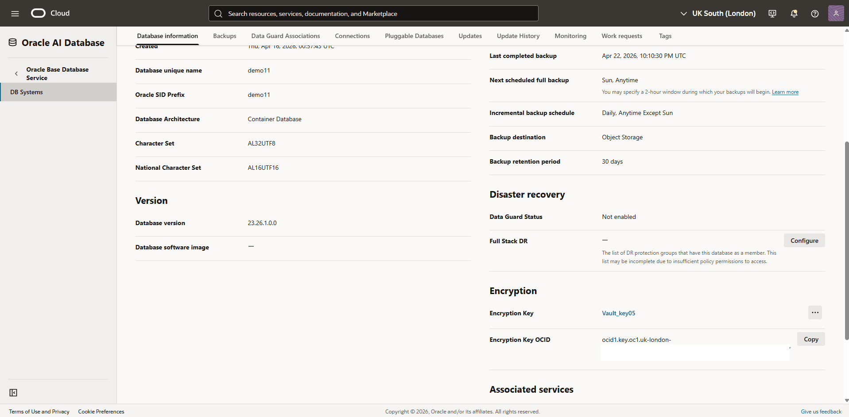Switch to the Tags tab
The height and width of the screenshot is (417, 849).
pos(665,36)
